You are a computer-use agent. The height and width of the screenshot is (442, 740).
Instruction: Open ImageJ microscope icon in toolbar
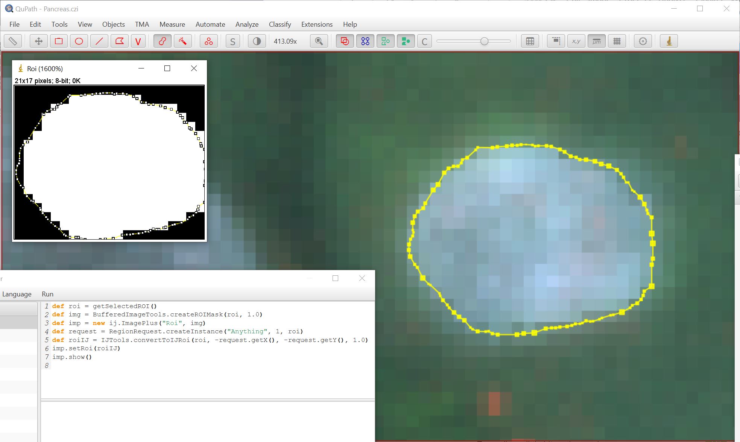(x=669, y=41)
